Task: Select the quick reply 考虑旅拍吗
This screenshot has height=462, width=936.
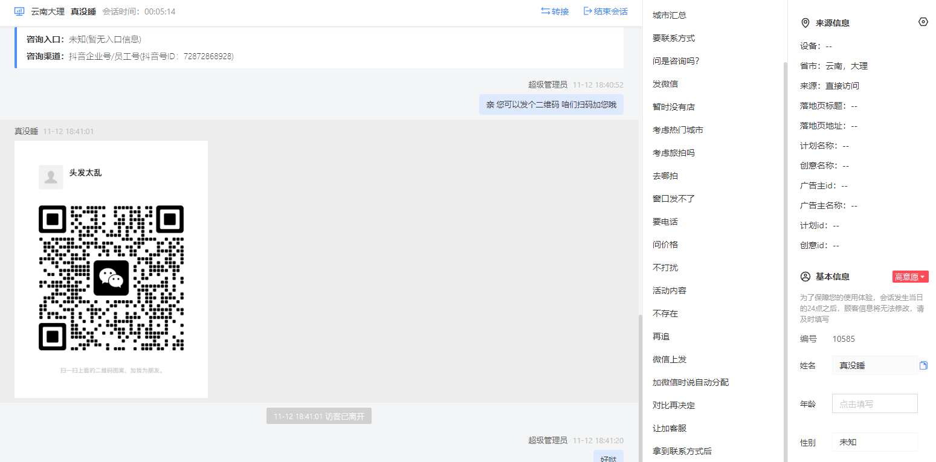Action: coord(674,153)
